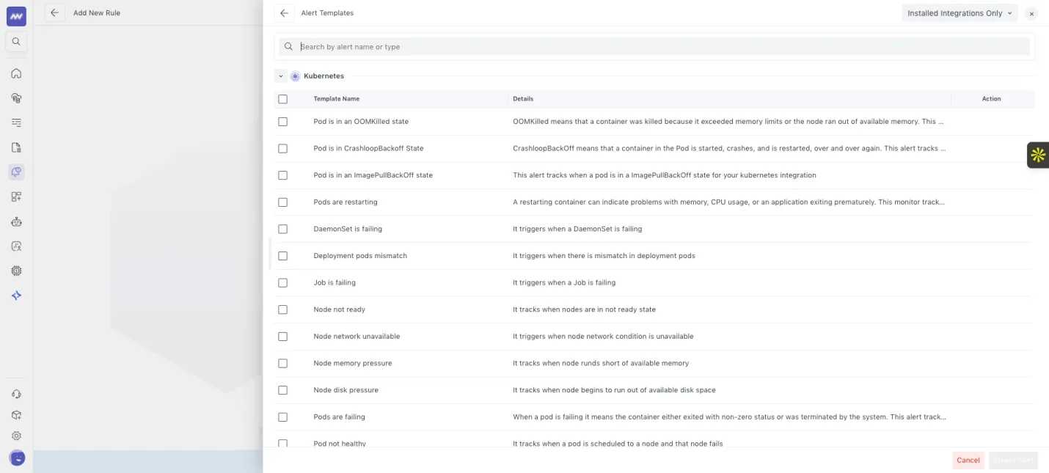Toggle the select-all checkbox in table header
The width and height of the screenshot is (1049, 473).
coord(282,99)
